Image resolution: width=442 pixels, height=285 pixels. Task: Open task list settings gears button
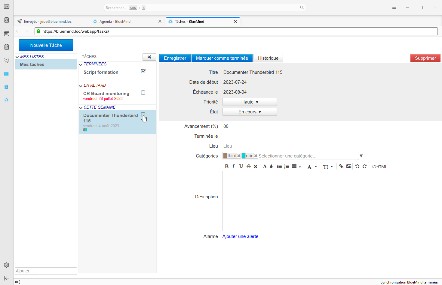point(149,57)
